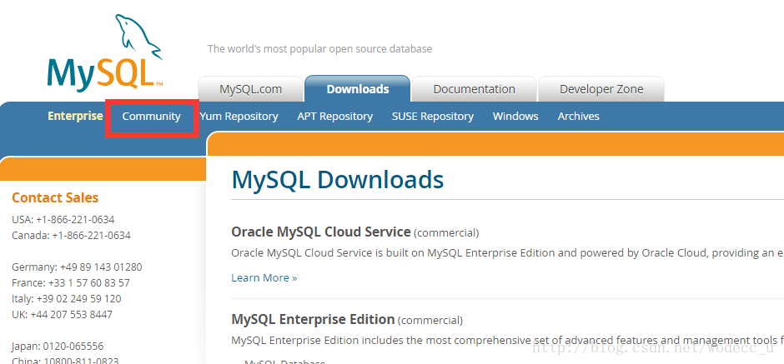
Task: Open the Yum Repository page
Action: (239, 117)
